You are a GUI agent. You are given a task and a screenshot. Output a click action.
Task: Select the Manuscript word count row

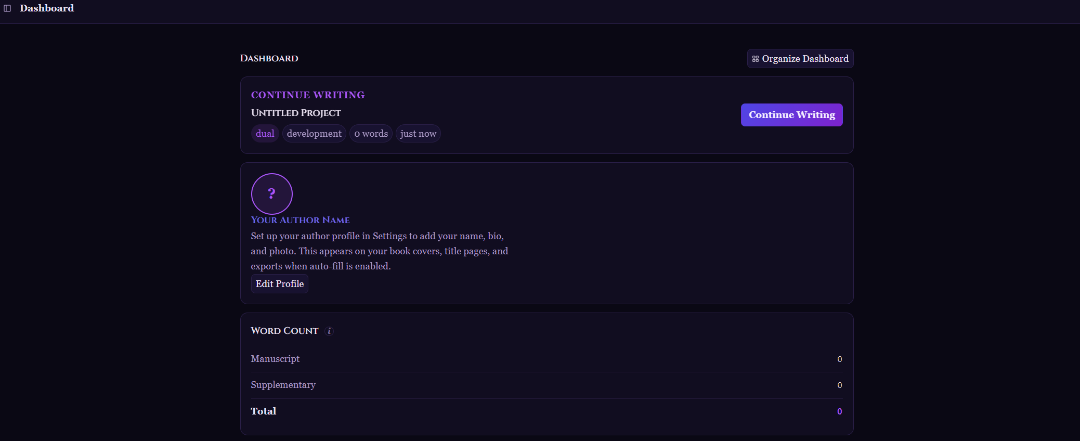pos(546,359)
